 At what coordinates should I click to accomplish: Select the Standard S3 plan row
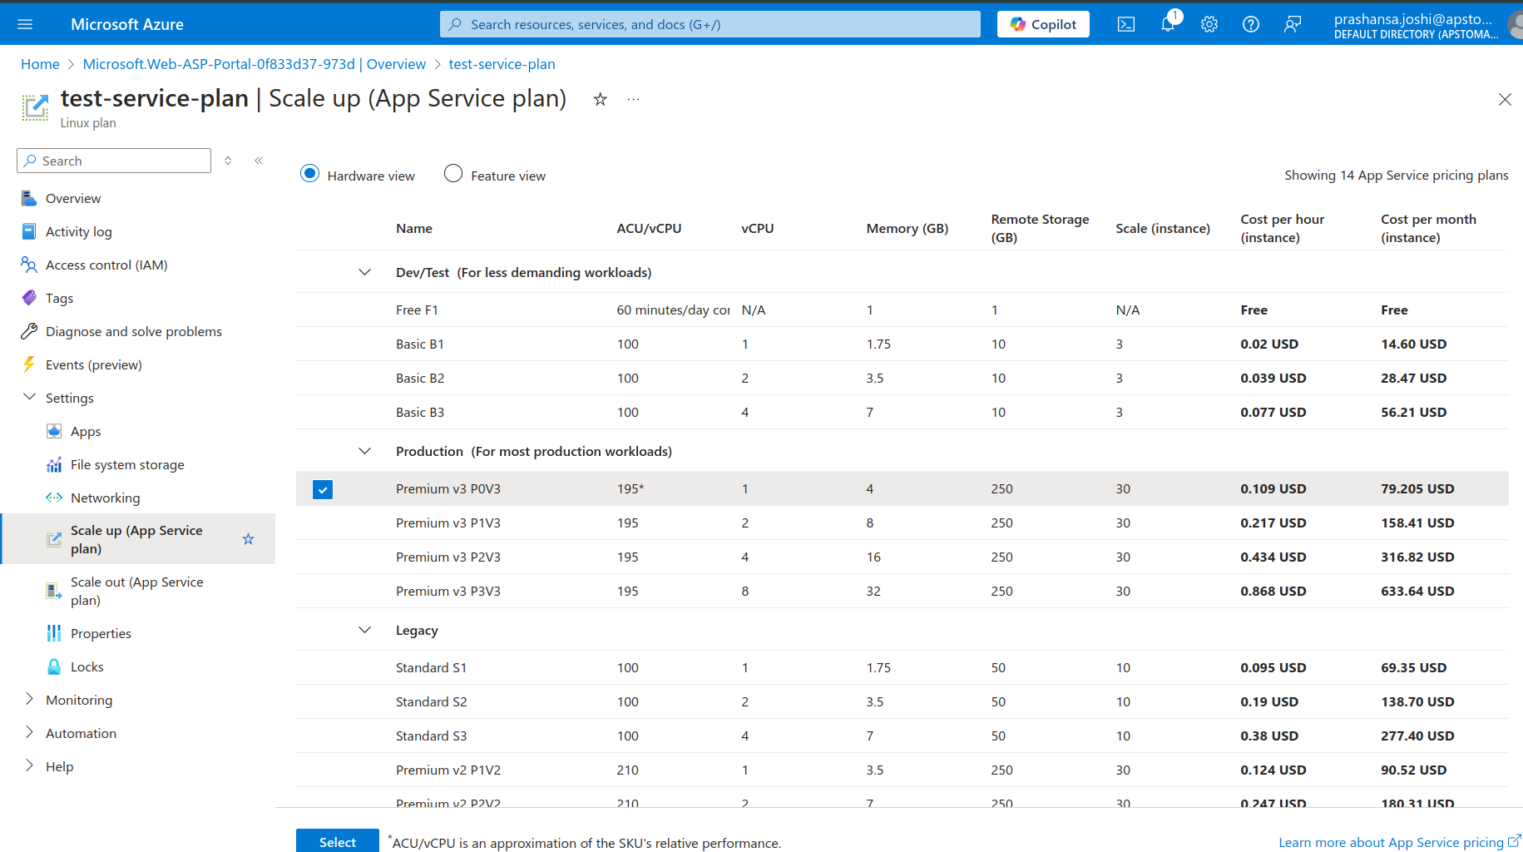tap(902, 736)
